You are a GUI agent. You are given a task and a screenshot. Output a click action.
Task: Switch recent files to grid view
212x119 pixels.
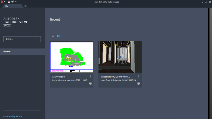[58, 36]
